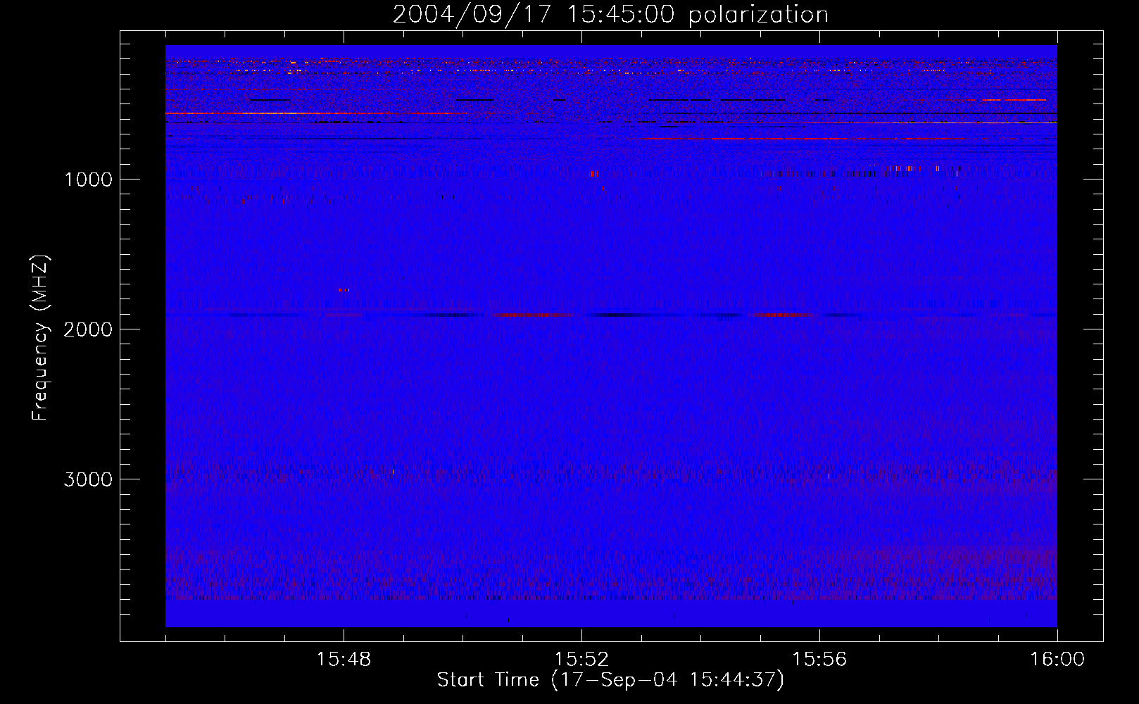Screen dimensions: 1139x704
Task: Click the 15:52 time tick label
Action: pyautogui.click(x=581, y=660)
